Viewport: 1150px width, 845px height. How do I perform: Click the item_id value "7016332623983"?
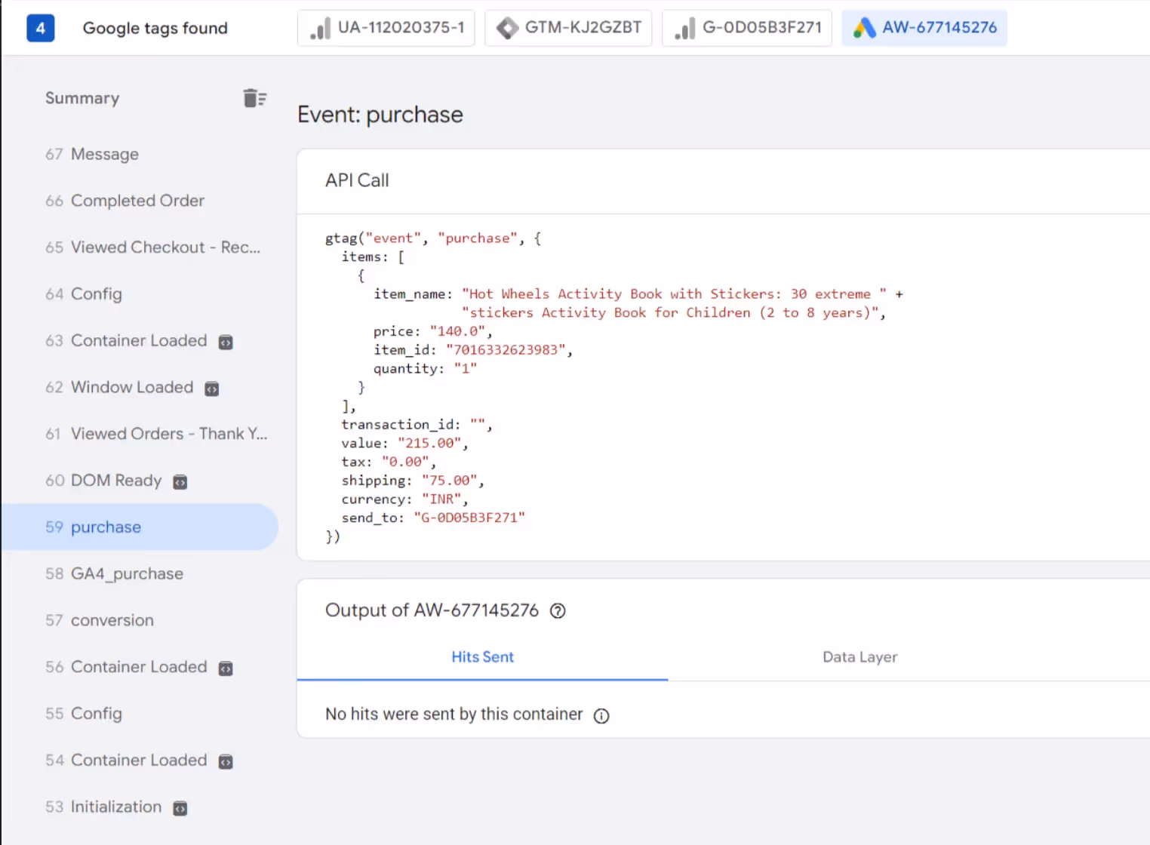coord(506,350)
